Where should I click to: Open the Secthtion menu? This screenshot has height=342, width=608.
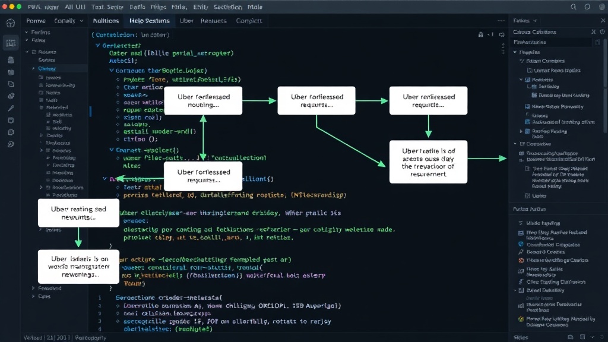(228, 7)
